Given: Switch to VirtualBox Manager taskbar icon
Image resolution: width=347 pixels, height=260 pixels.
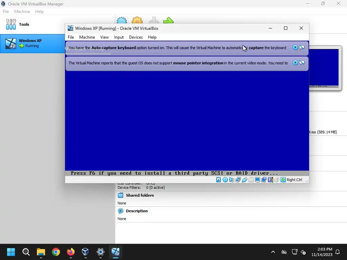Looking at the screenshot, I should tap(85, 252).
